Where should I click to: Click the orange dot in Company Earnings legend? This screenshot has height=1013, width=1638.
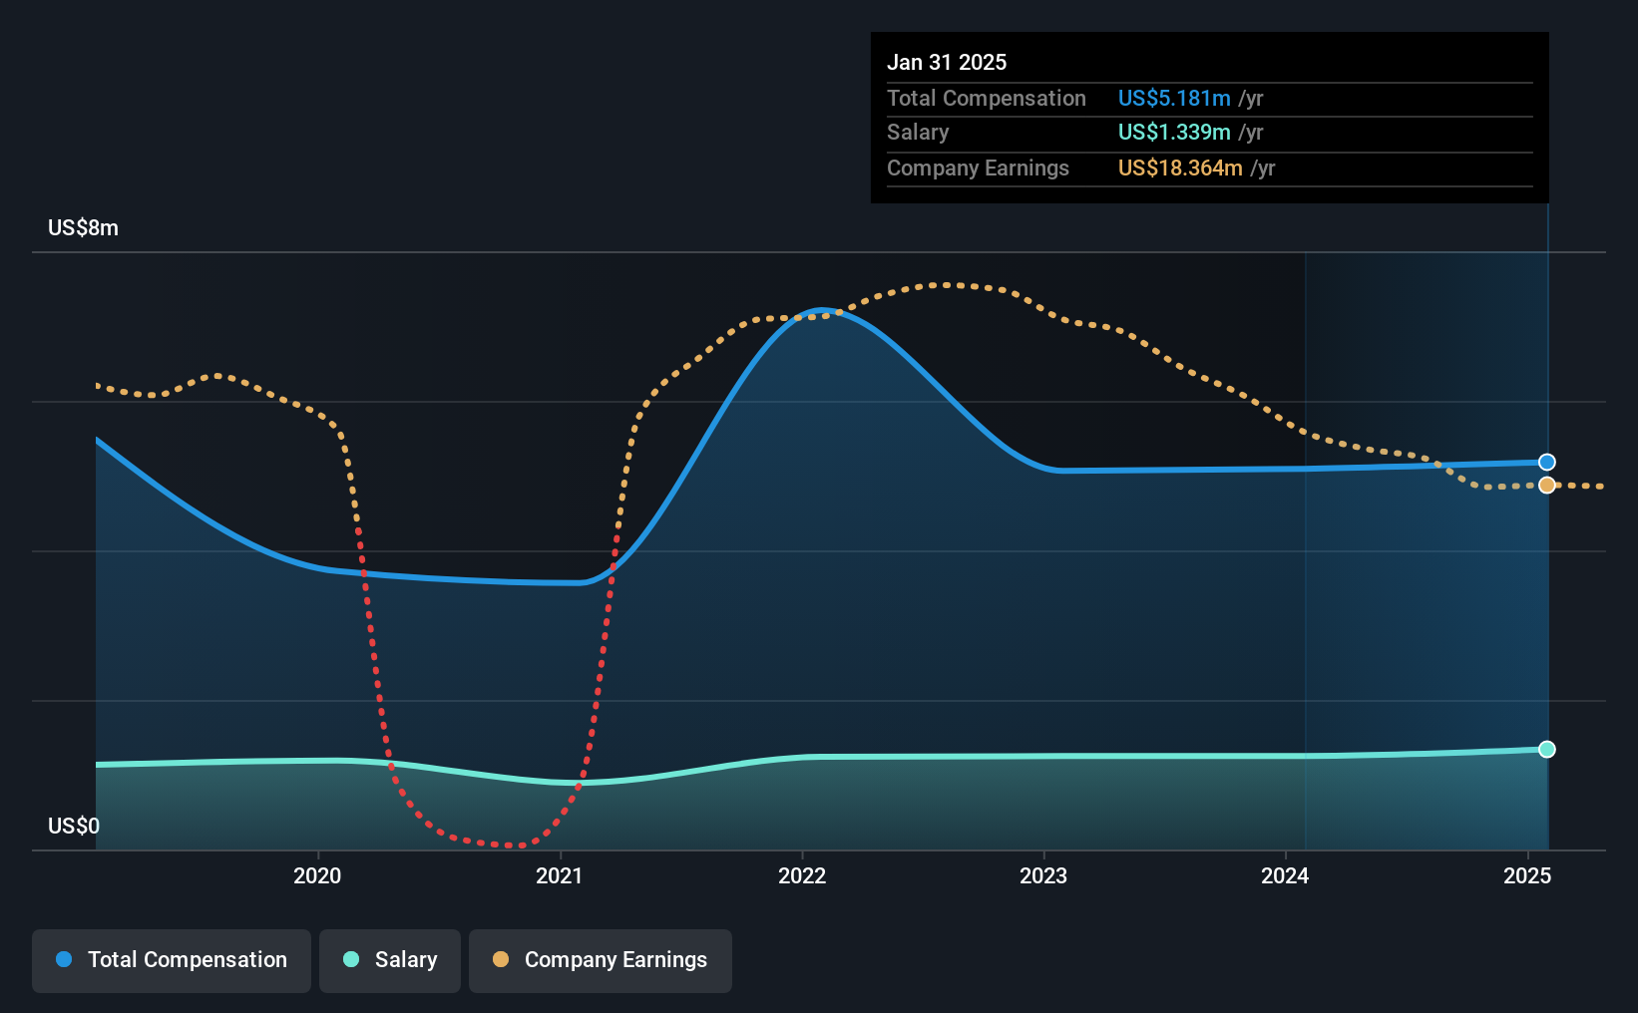click(x=501, y=959)
